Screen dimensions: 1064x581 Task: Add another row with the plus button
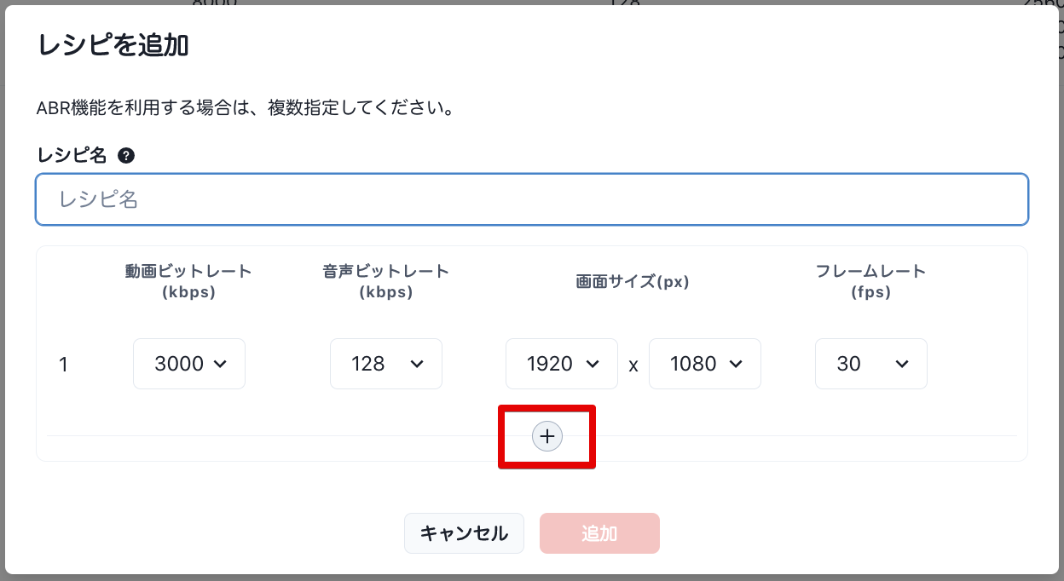coord(546,436)
